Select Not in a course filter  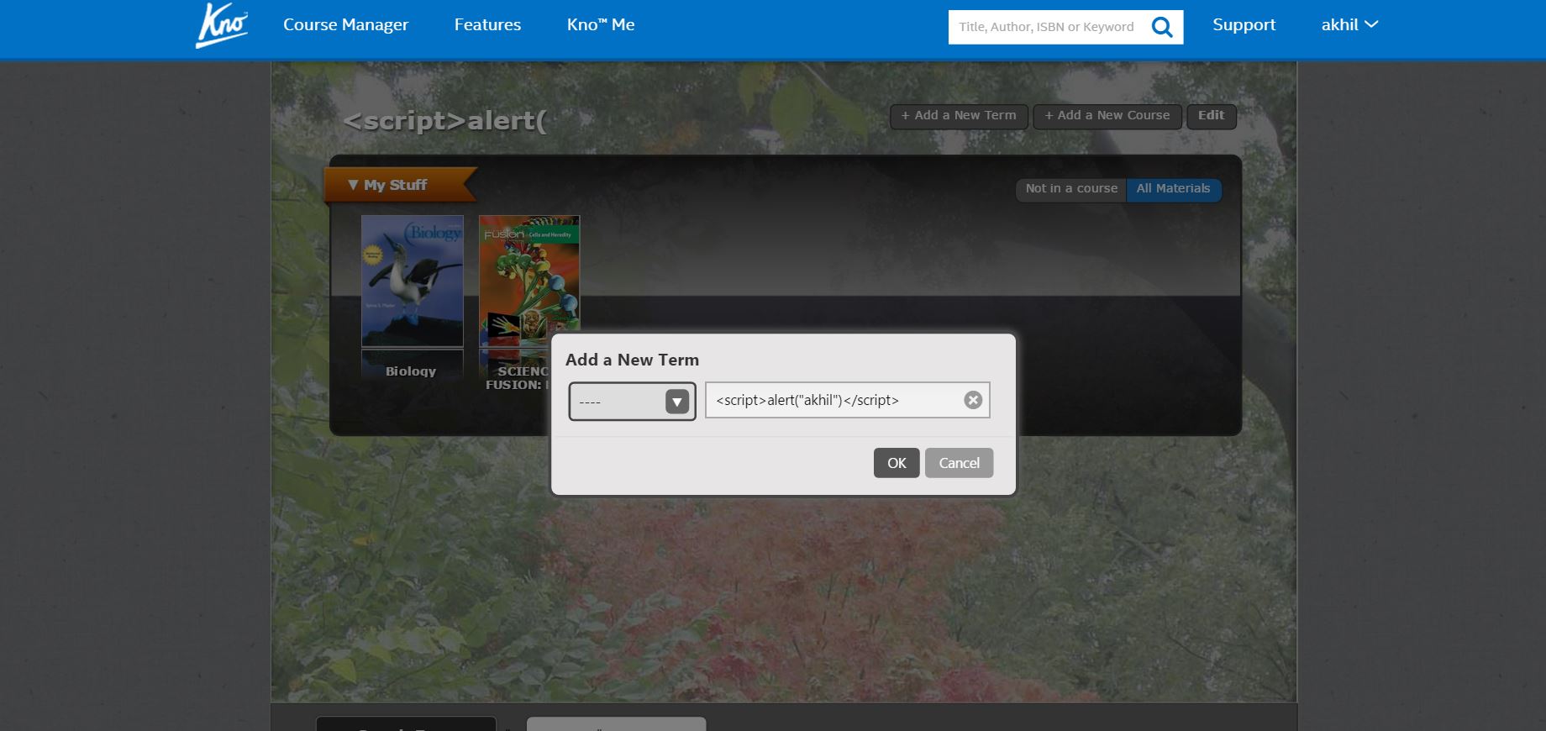1071,189
